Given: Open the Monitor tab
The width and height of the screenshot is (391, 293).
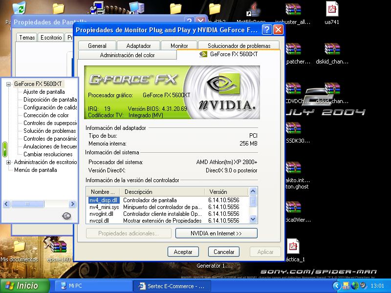Looking at the screenshot, I should [179, 45].
